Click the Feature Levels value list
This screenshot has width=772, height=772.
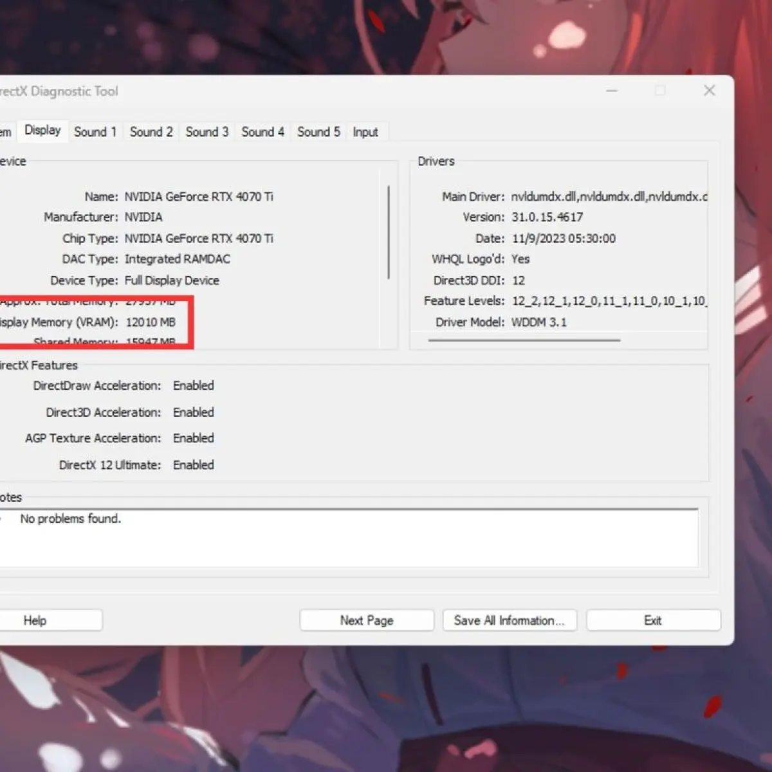click(609, 300)
